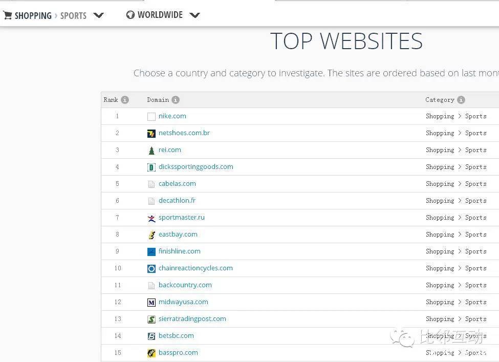Visit the midwayusa.com link
This screenshot has height=362, width=499.
tap(183, 302)
